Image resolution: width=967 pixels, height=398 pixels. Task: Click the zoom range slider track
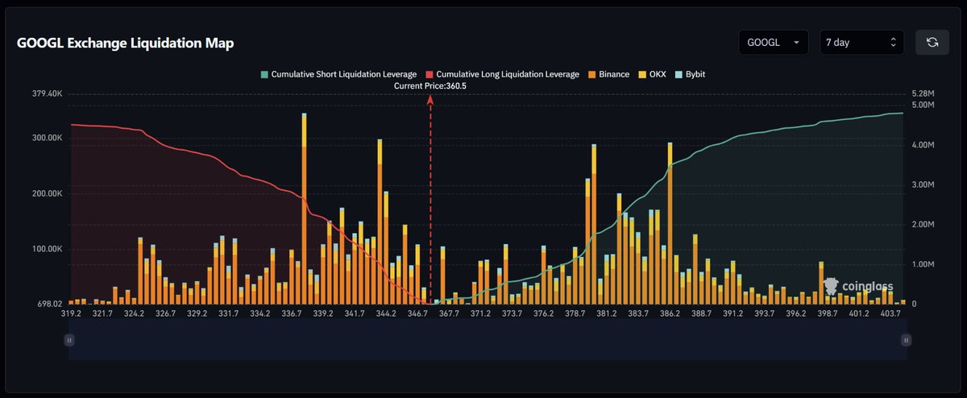(x=488, y=339)
